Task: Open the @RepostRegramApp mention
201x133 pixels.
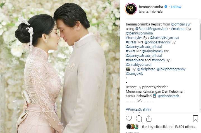Action: [x=151, y=29]
